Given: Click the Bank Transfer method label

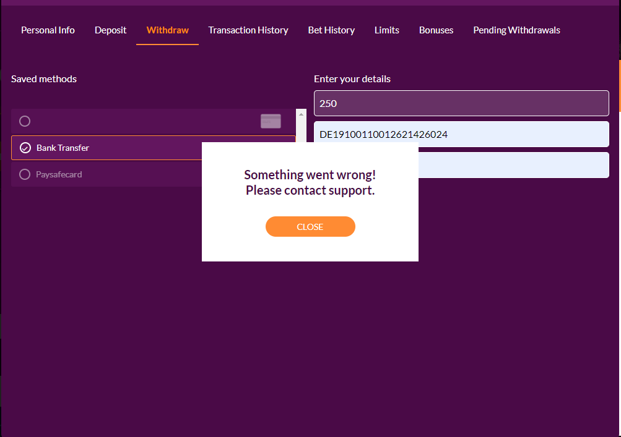Looking at the screenshot, I should [63, 148].
